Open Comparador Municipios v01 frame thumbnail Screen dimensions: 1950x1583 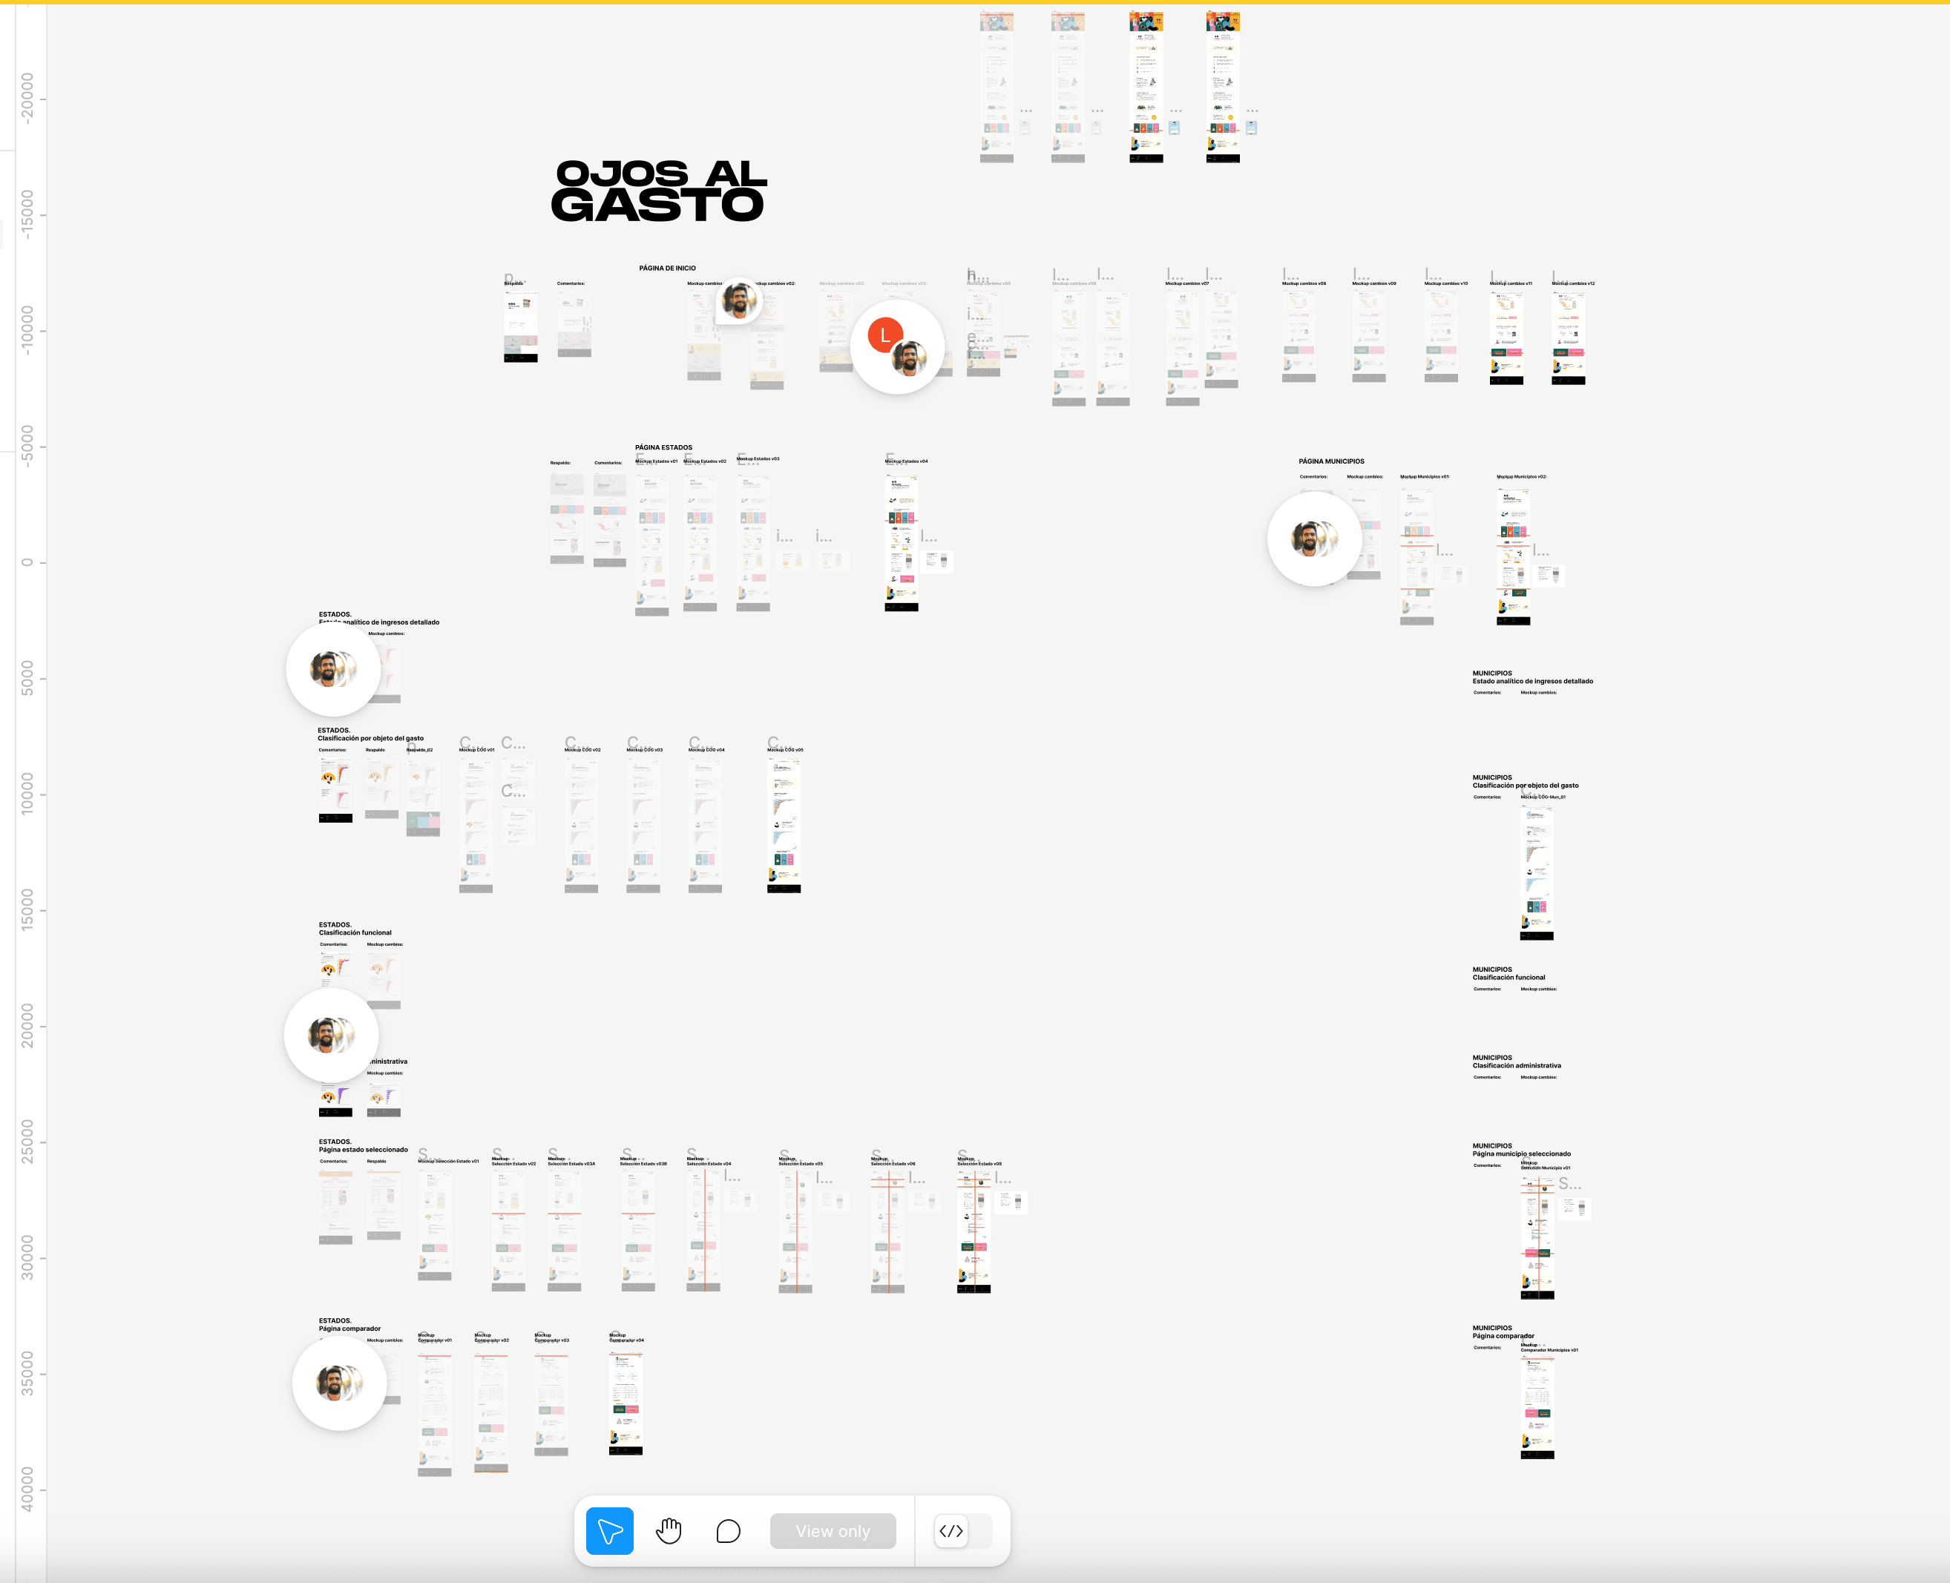pyautogui.click(x=1537, y=1409)
